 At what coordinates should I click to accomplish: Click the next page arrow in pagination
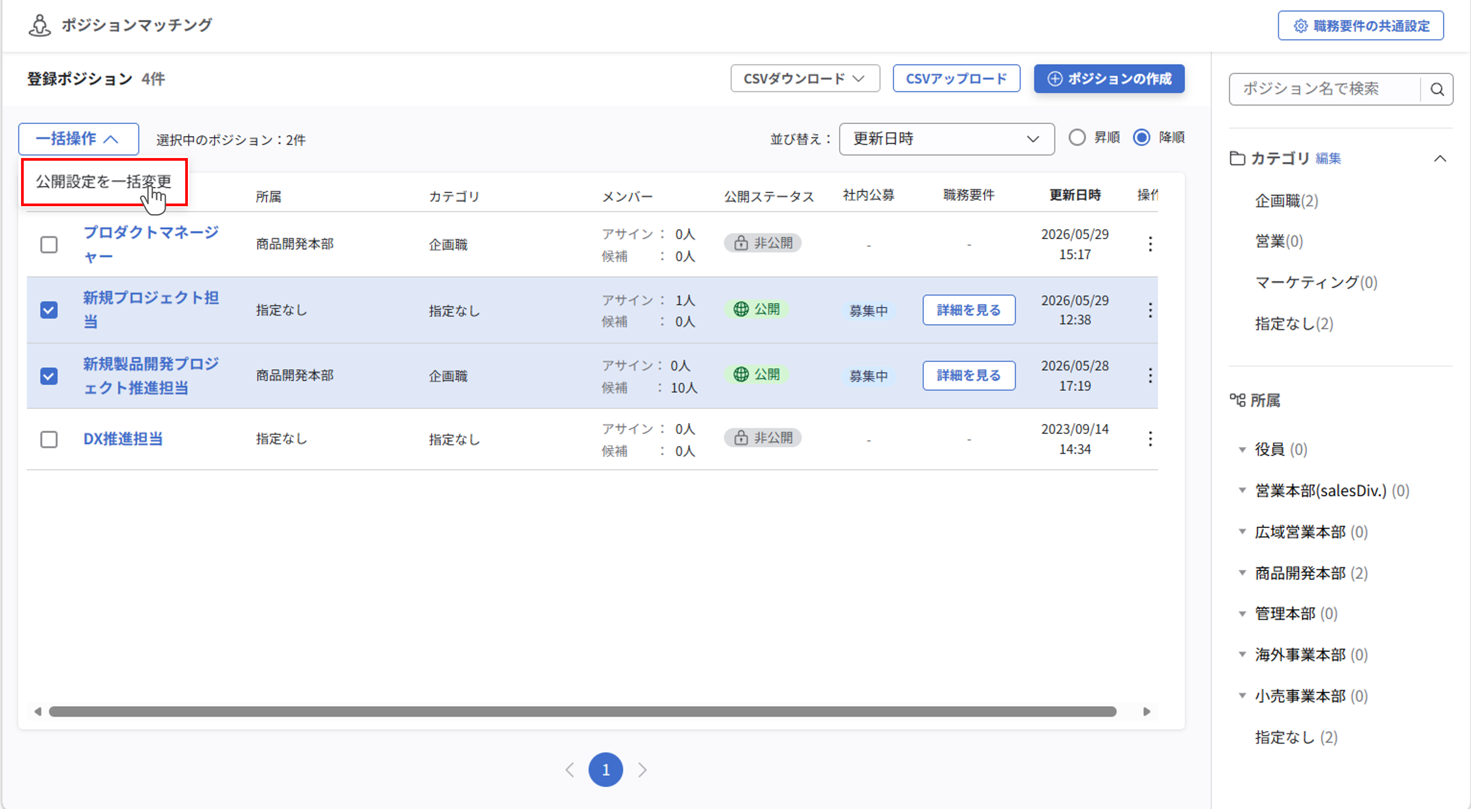[x=643, y=770]
